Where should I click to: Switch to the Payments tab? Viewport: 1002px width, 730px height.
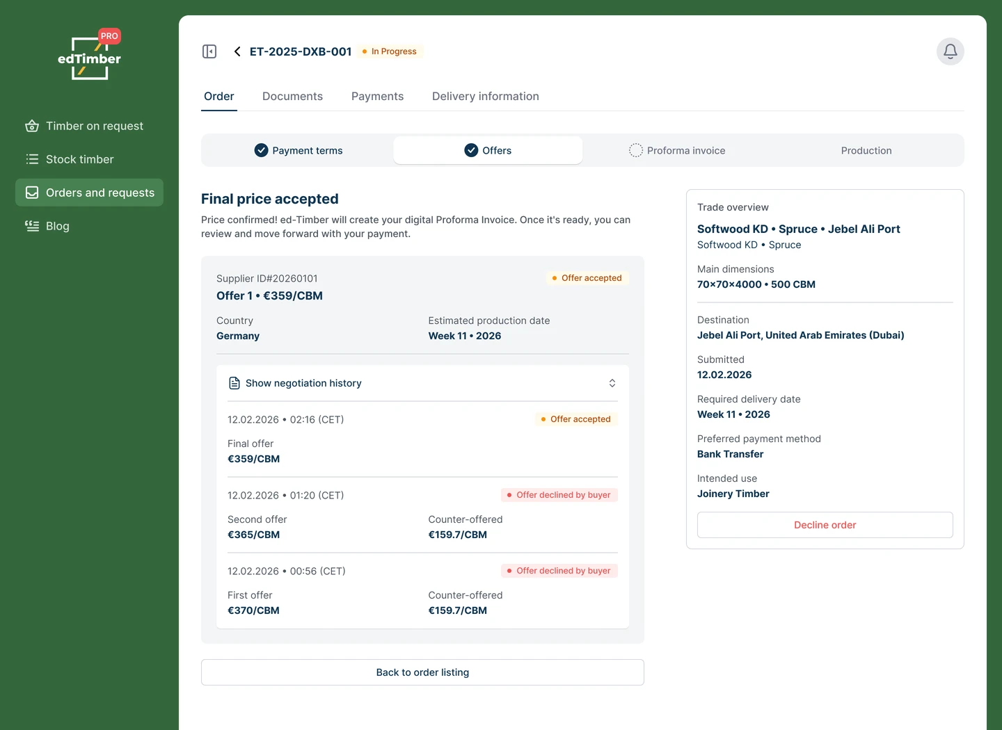[x=377, y=97]
